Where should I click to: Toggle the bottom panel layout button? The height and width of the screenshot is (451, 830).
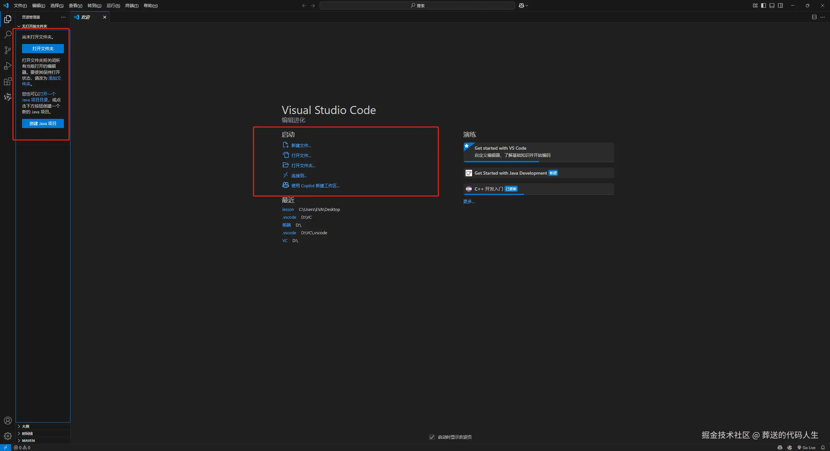tap(772, 6)
